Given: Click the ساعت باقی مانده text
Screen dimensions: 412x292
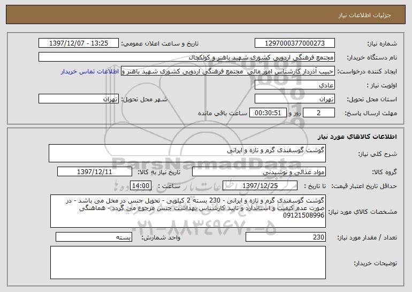Looking at the screenshot, I should tap(222, 113).
